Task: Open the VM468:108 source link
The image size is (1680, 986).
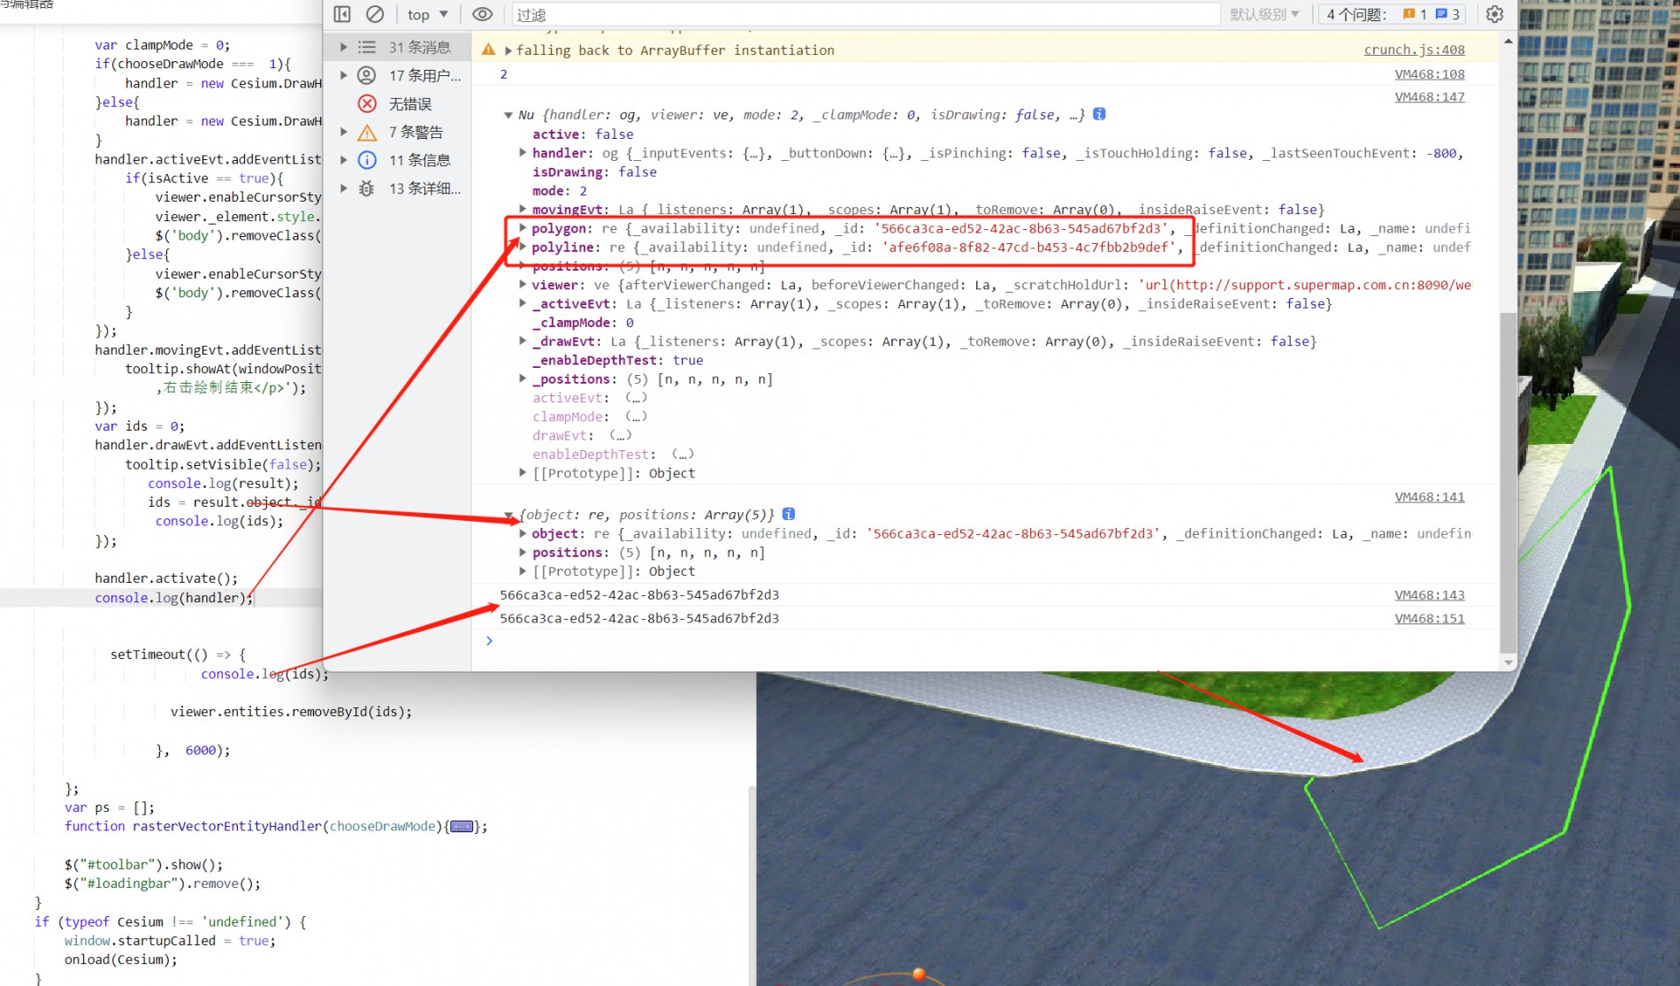Action: click(1430, 74)
